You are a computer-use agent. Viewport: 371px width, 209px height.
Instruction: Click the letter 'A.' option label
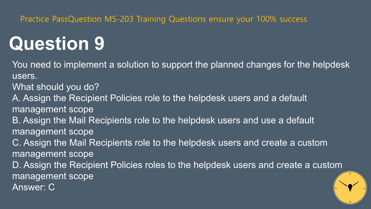16,98
